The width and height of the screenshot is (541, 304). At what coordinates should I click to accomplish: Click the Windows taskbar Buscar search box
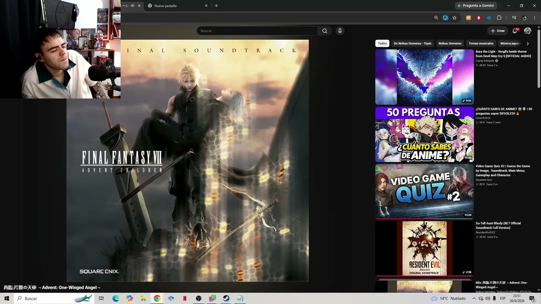(x=54, y=299)
